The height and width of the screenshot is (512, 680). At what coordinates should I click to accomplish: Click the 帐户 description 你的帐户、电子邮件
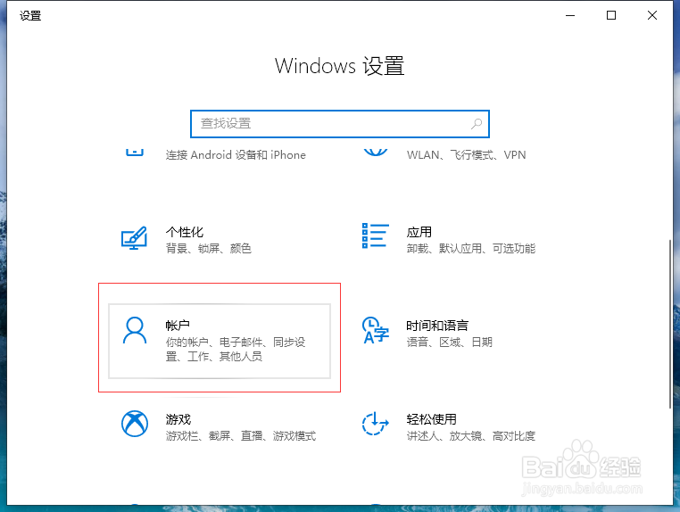coord(236,349)
